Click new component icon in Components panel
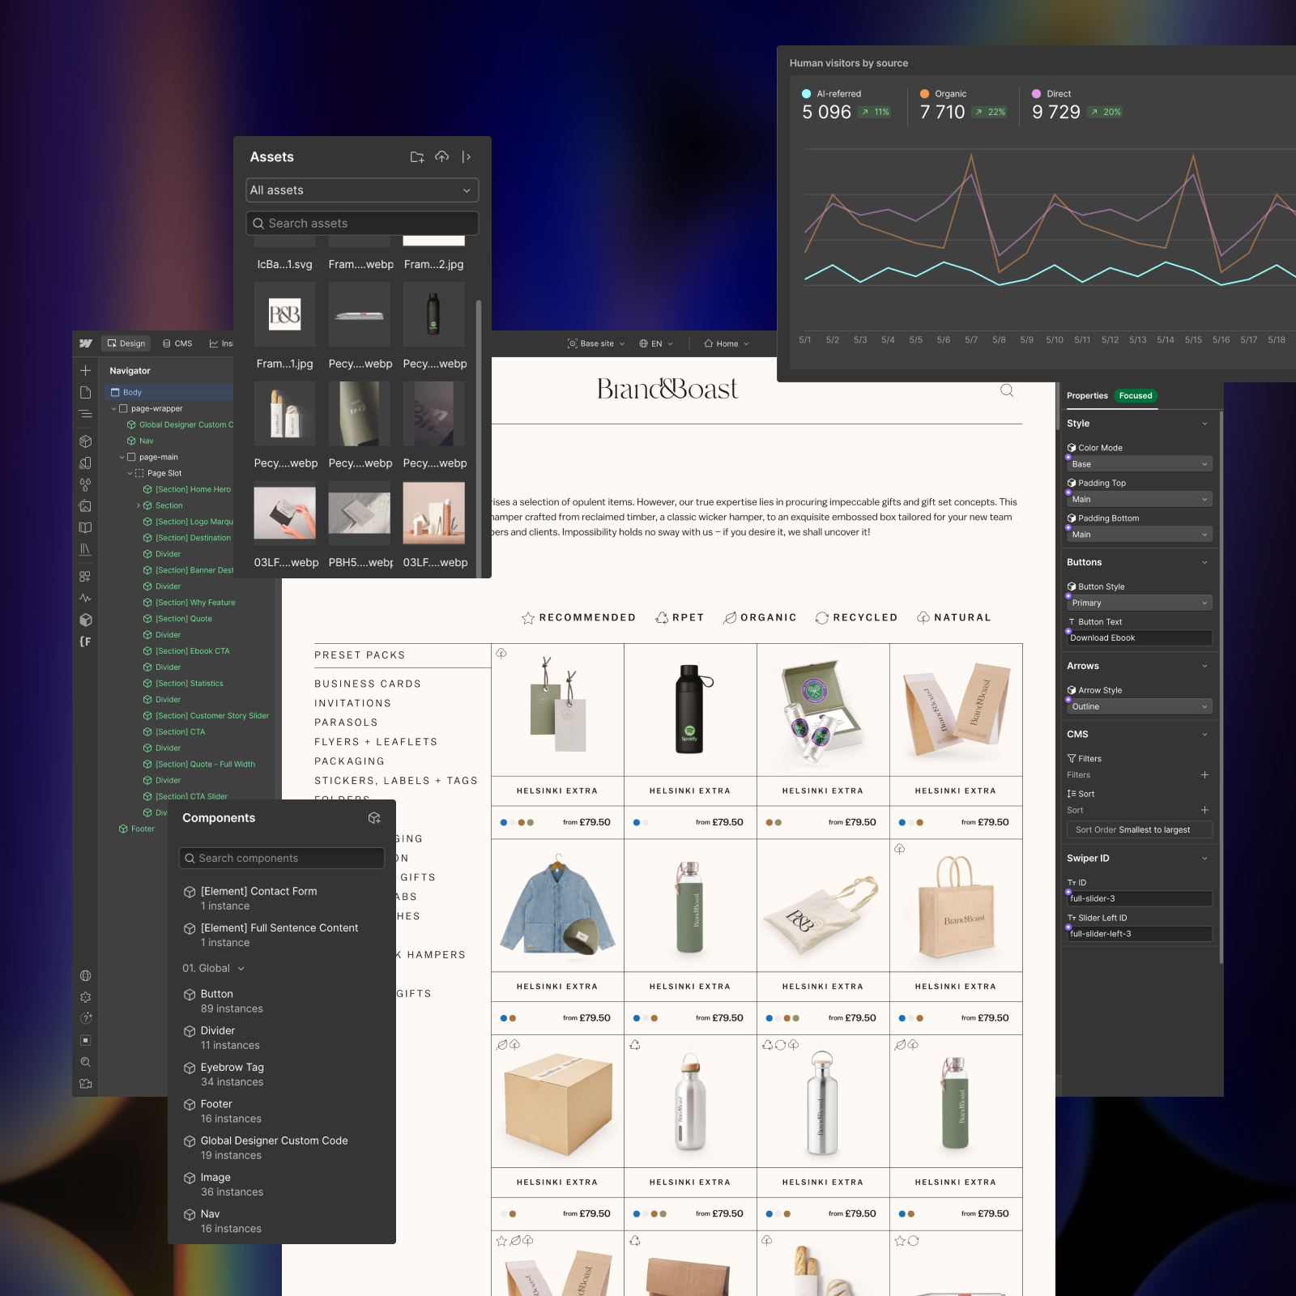 [374, 818]
